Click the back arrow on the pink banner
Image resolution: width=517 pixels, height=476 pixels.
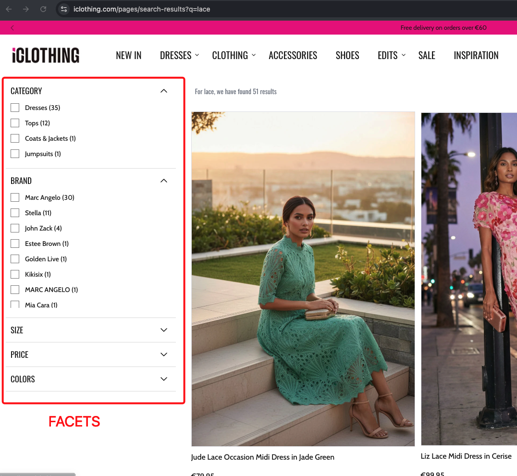(12, 27)
